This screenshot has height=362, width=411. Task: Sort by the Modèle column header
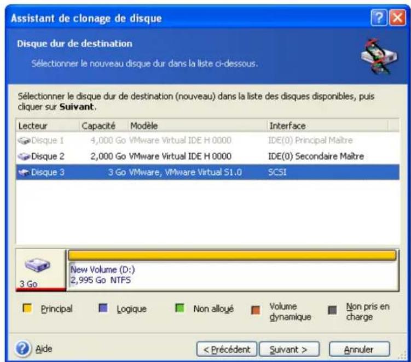click(x=198, y=126)
